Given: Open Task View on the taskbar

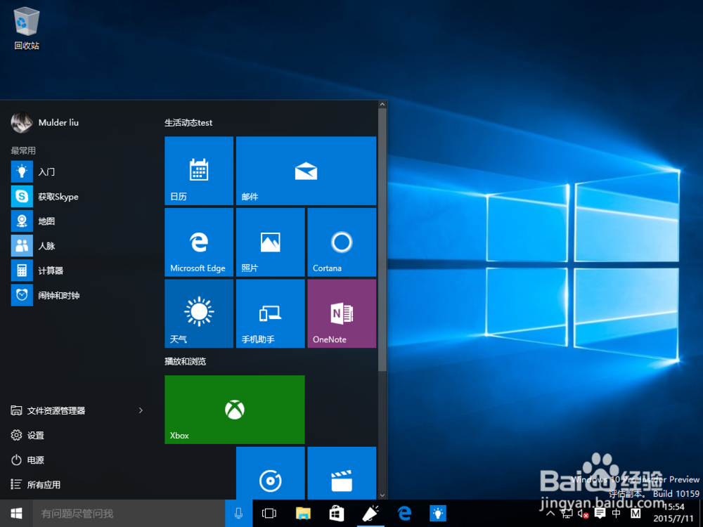Looking at the screenshot, I should (269, 513).
